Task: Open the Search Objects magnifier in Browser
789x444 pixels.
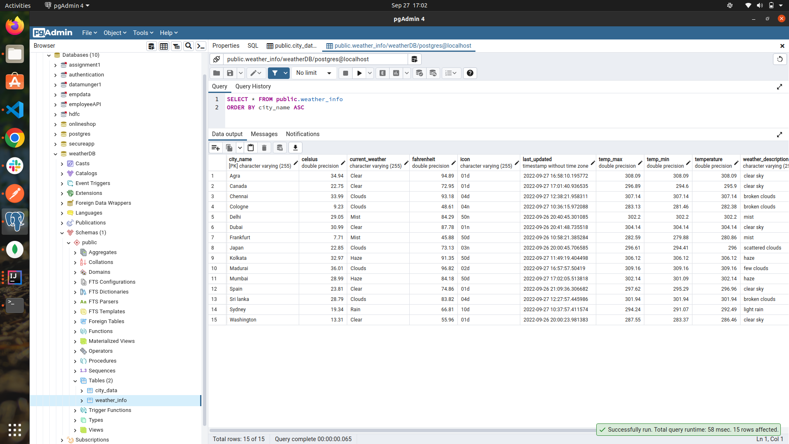Action: (x=189, y=46)
